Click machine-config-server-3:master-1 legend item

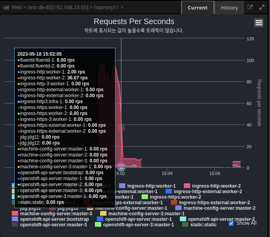click(x=146, y=213)
